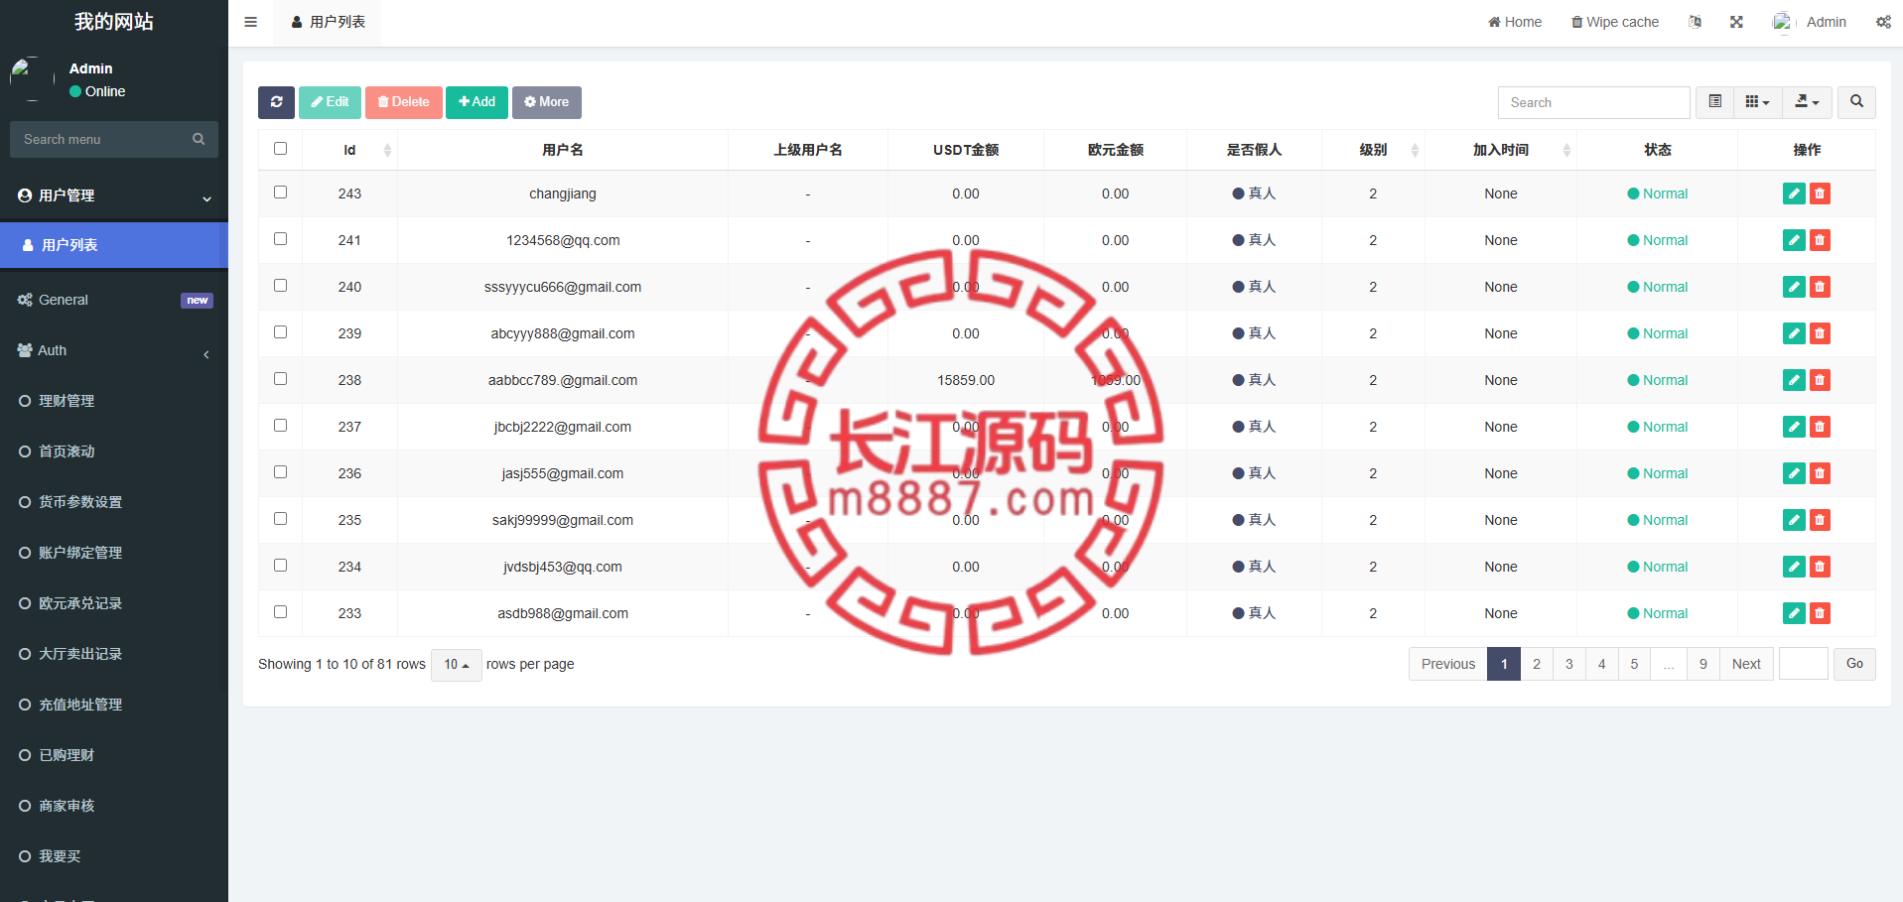This screenshot has height=902, width=1903.
Task: Delete row 241 using the trash icon
Action: pyautogui.click(x=1820, y=240)
